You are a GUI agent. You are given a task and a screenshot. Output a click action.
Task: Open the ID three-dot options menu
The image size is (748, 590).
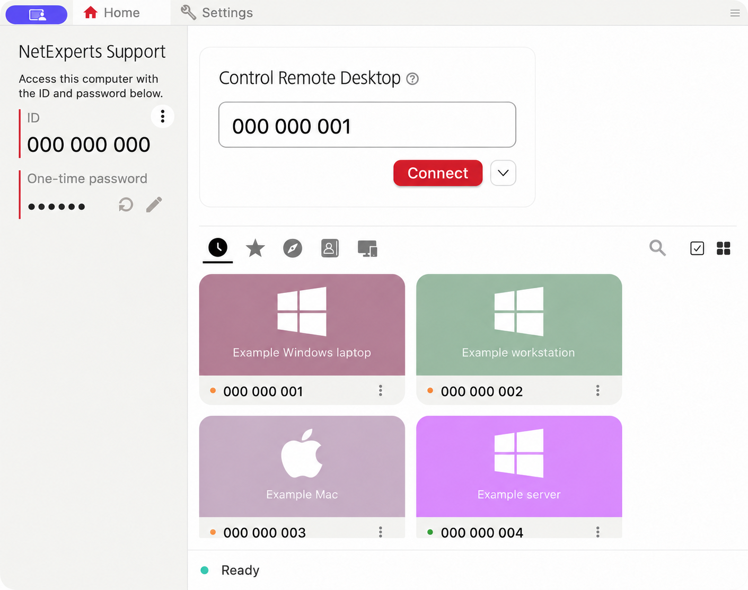[163, 117]
